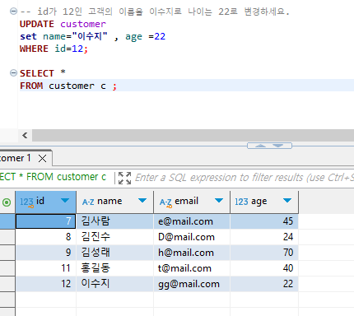Select the email cell D@mail.com
Image resolution: width=354 pixels, height=316 pixels.
click(192, 237)
